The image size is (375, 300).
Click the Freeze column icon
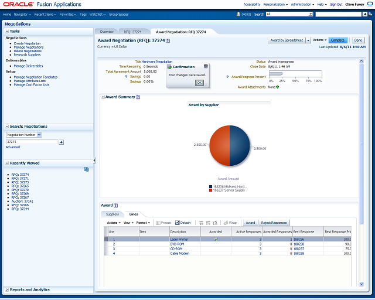pos(158,223)
